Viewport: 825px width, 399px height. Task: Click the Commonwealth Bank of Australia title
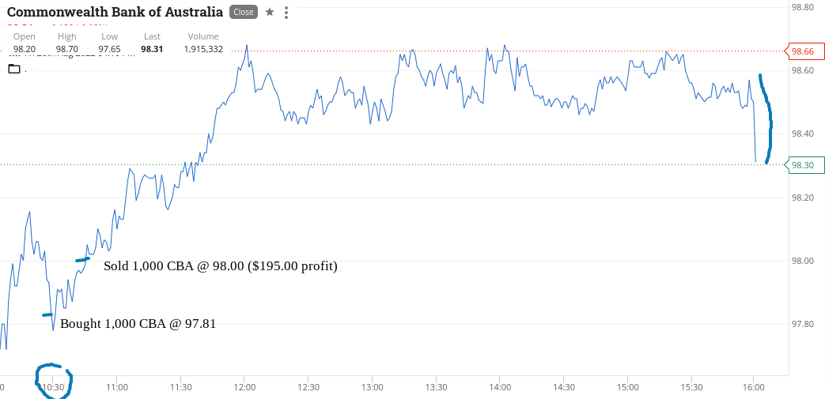[115, 12]
